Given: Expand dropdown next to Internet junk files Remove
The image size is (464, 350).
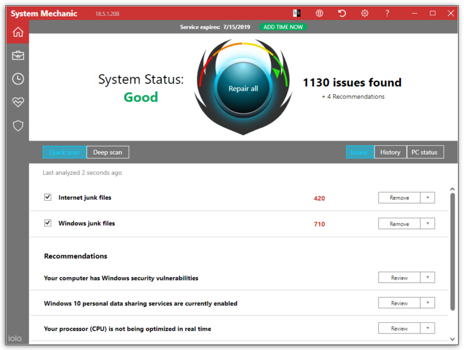Looking at the screenshot, I should pyautogui.click(x=427, y=198).
